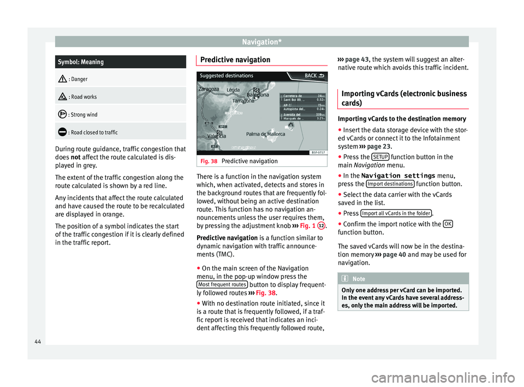The image size is (524, 387).
Task: Click the Road works symbol
Action: (64, 97)
